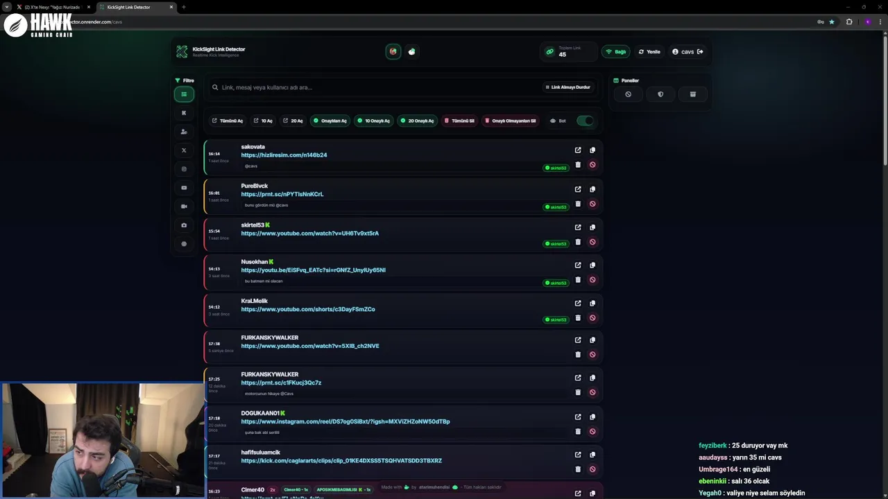Click the red avatar theme icon in header
Image resolution: width=888 pixels, height=499 pixels.
393,51
